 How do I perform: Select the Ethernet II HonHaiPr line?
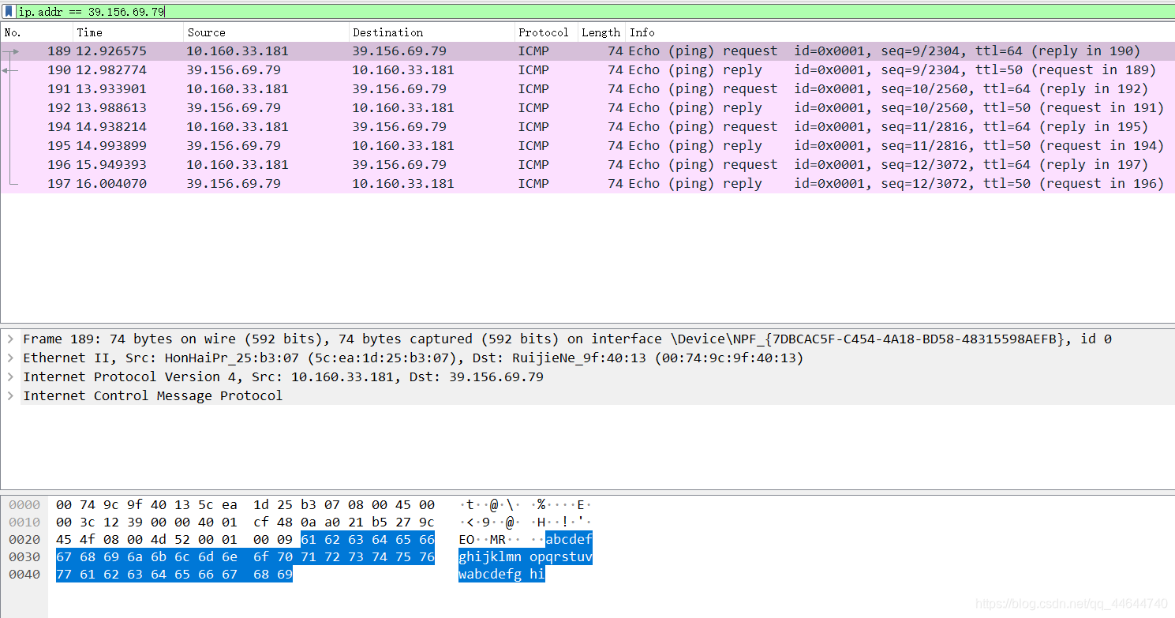tap(413, 358)
